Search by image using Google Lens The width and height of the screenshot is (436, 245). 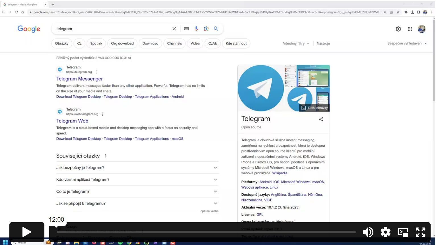[x=206, y=29]
